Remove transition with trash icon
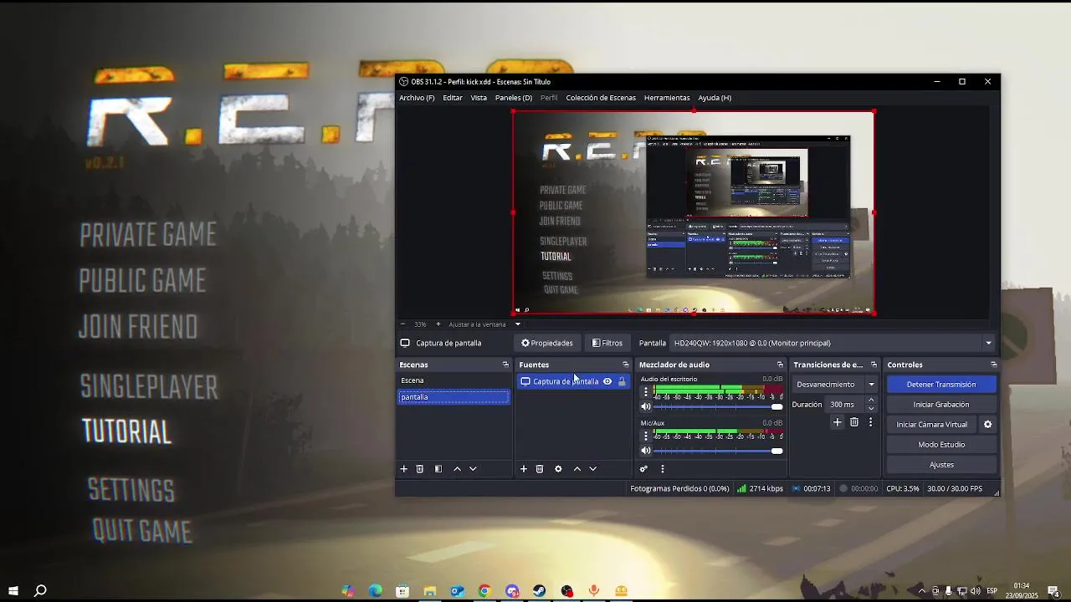 (854, 422)
